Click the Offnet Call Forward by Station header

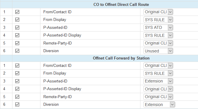point(121,58)
